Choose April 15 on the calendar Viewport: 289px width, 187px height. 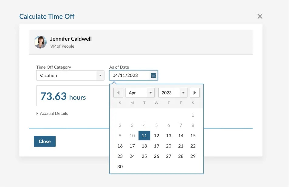(x=193, y=136)
